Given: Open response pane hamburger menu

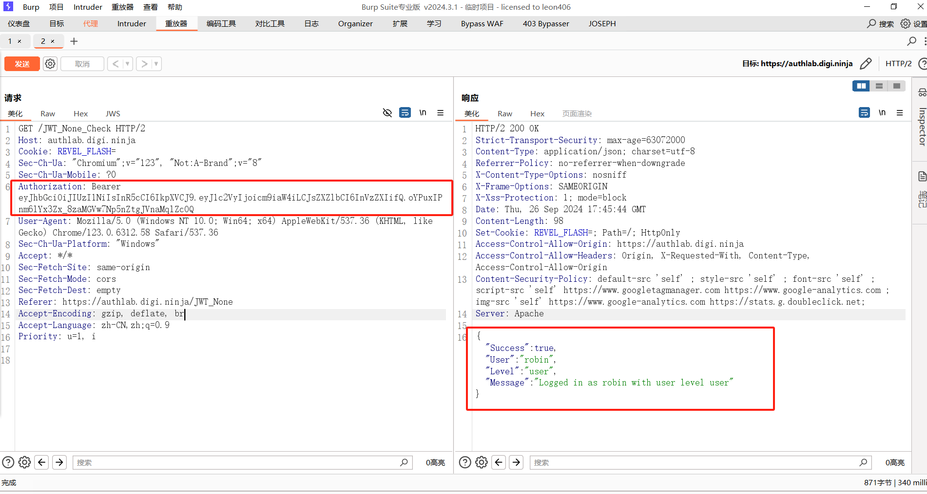Looking at the screenshot, I should click(900, 113).
